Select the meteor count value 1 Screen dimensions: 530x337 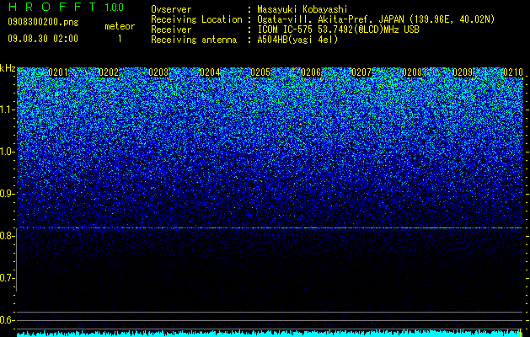120,39
